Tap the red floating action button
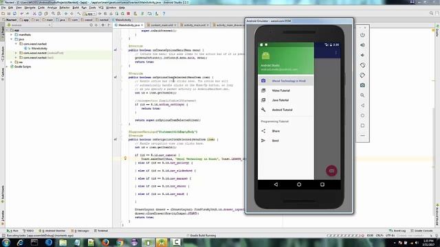The width and height of the screenshot is (440, 247). click(x=331, y=171)
